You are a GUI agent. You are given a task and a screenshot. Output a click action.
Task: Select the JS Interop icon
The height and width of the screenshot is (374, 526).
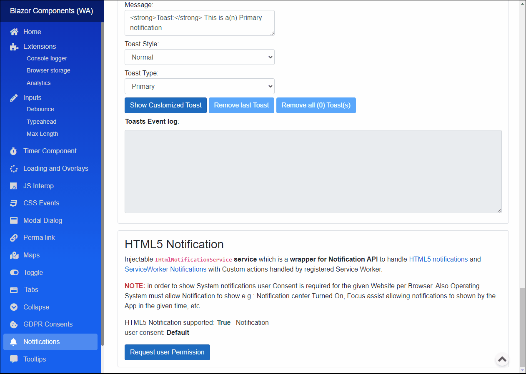14,186
